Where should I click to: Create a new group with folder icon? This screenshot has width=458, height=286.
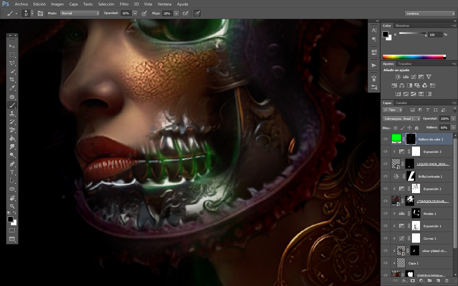pyautogui.click(x=429, y=281)
